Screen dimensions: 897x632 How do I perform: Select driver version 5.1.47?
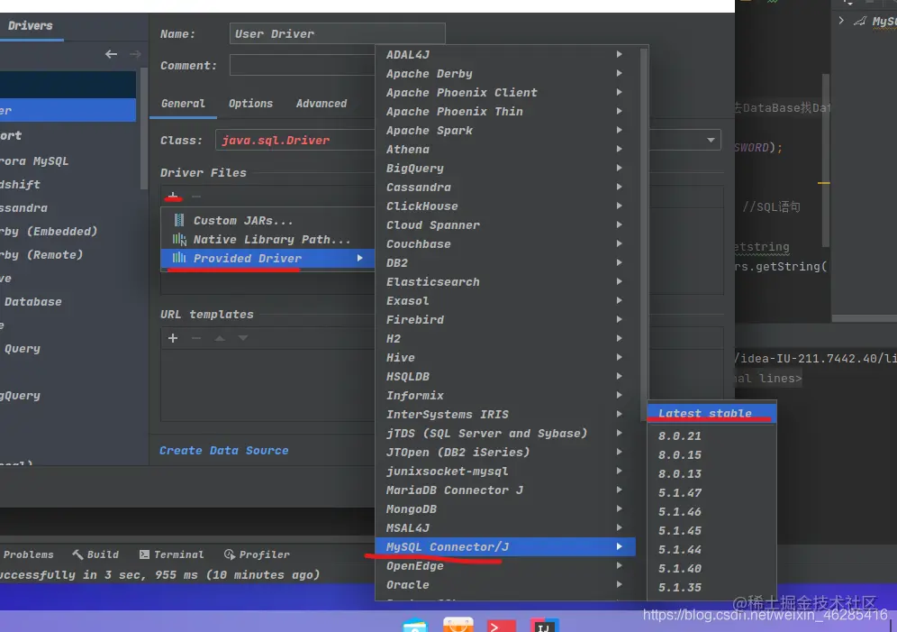[x=711, y=493]
